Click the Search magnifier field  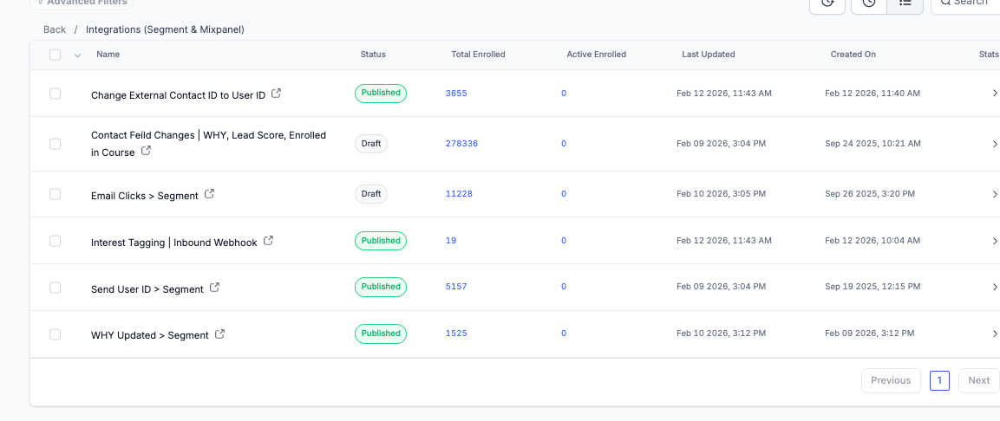pyautogui.click(x=965, y=3)
